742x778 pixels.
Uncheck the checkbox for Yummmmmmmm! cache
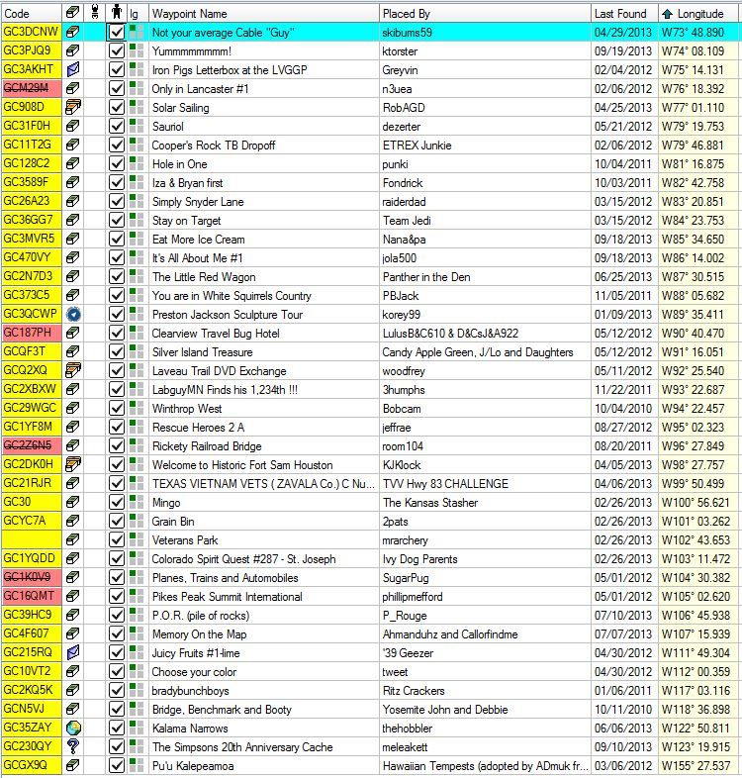[x=117, y=51]
